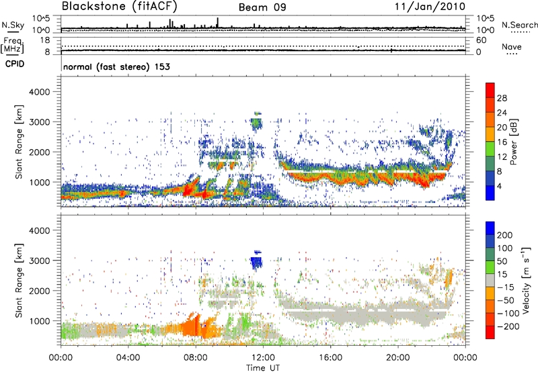Viewport: 538px width, 372px height.
Task: Click the '18' frequency axis value
Action: [x=45, y=40]
